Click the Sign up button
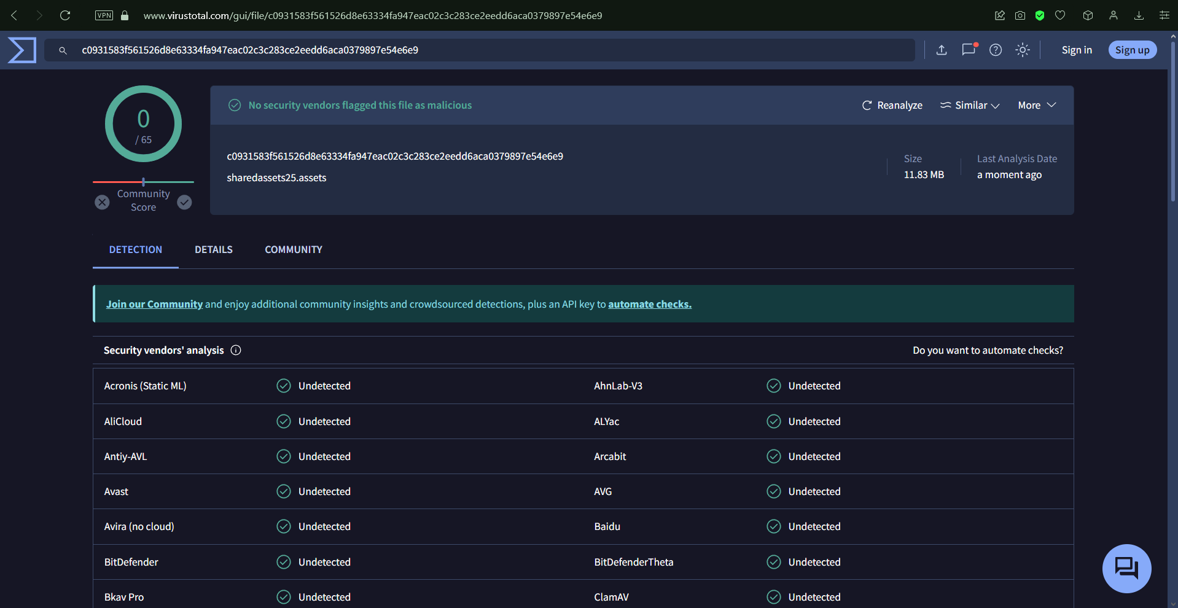 pyautogui.click(x=1132, y=50)
